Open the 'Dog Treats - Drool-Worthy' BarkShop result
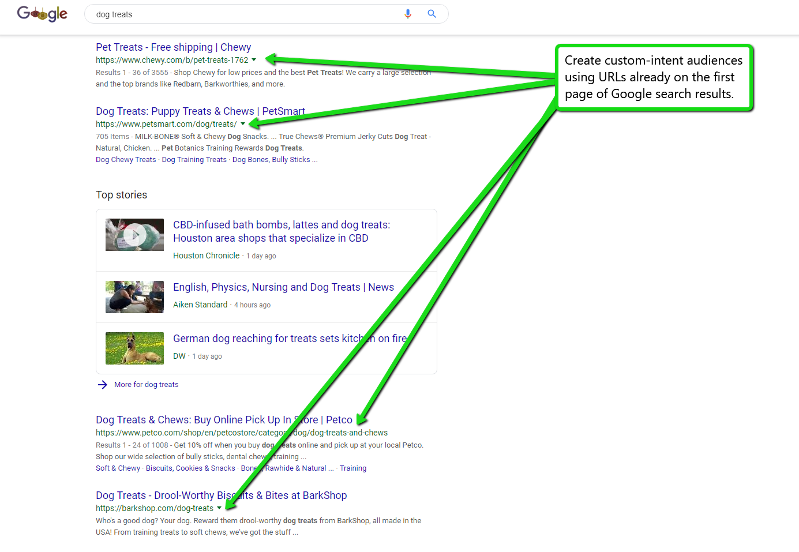The image size is (799, 552). [221, 495]
